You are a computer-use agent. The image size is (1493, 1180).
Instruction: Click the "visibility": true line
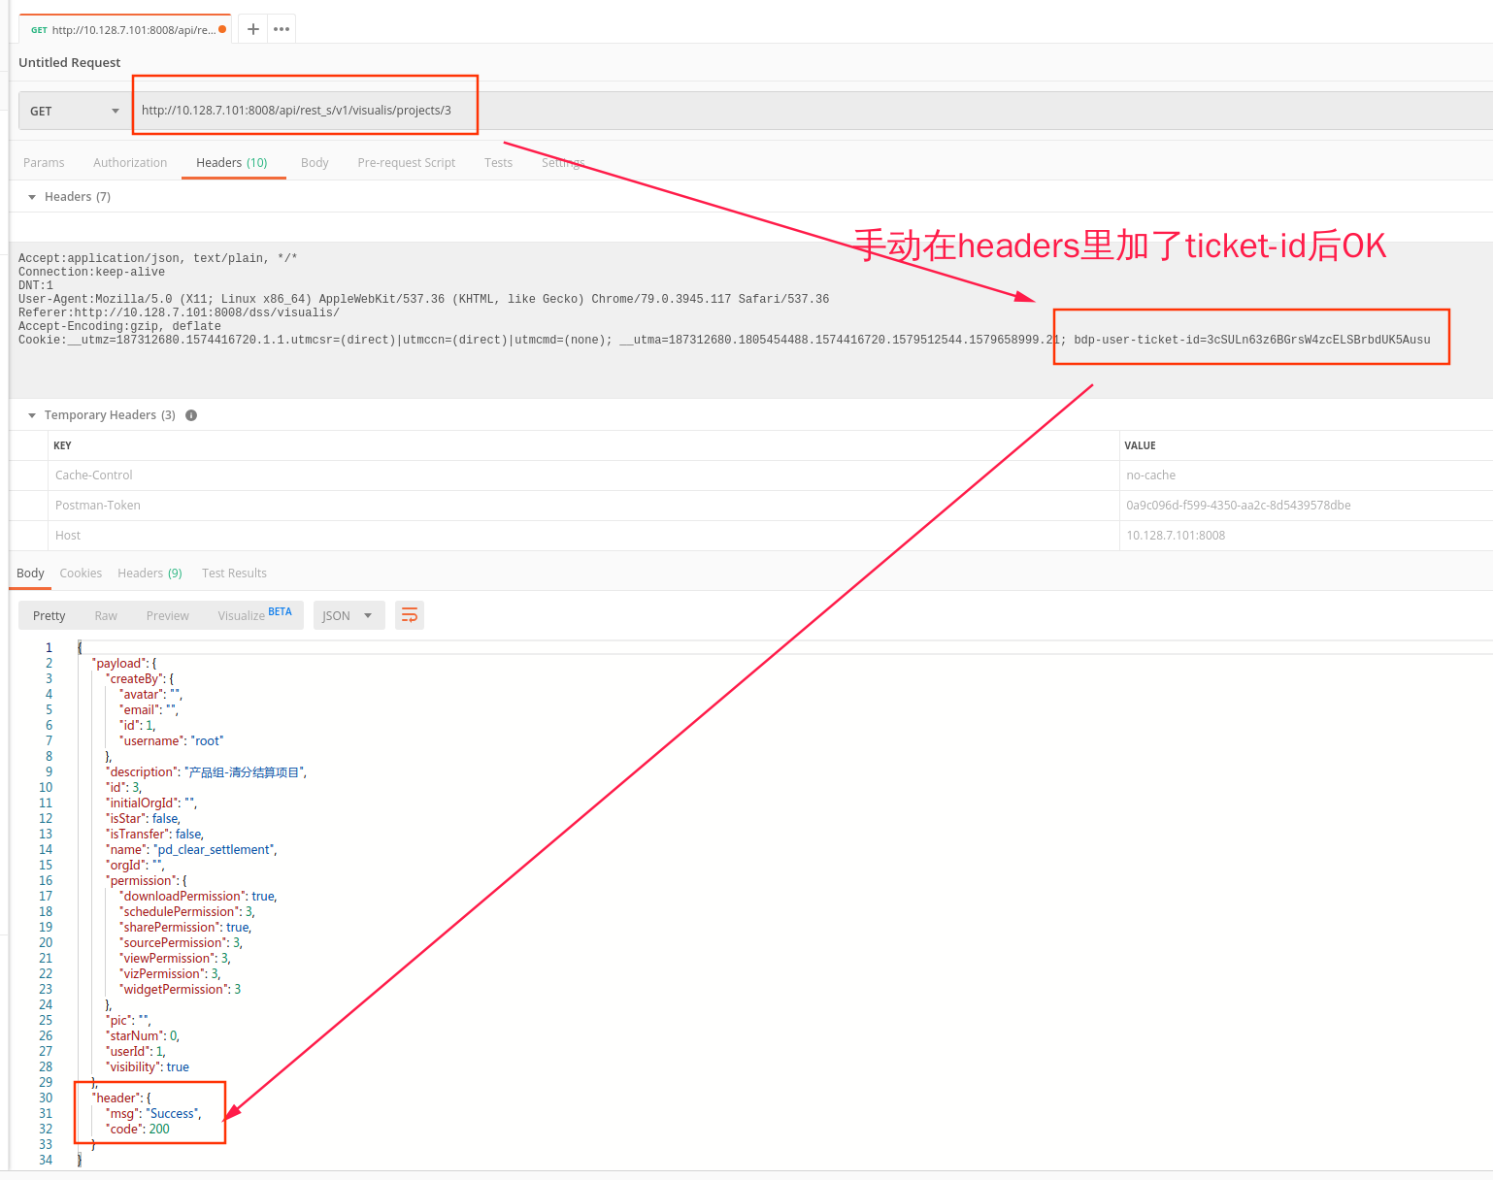148,1067
